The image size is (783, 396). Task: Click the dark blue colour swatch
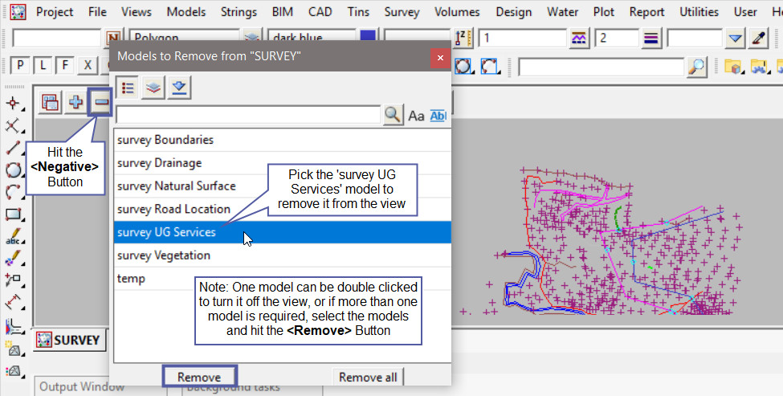(x=368, y=38)
